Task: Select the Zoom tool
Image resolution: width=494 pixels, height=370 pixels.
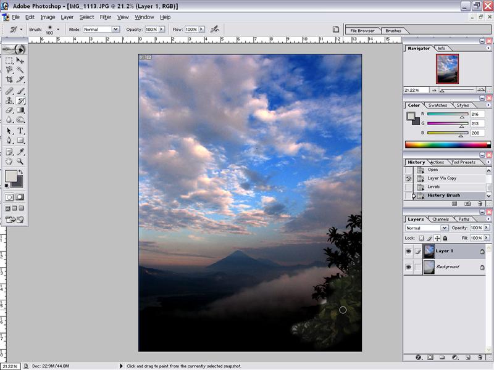Action: click(20, 162)
